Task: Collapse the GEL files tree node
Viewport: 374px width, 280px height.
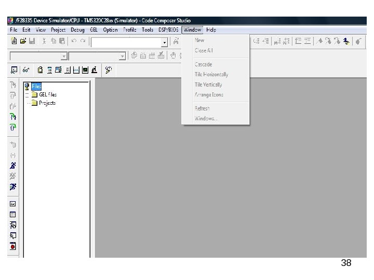Action: [27, 95]
